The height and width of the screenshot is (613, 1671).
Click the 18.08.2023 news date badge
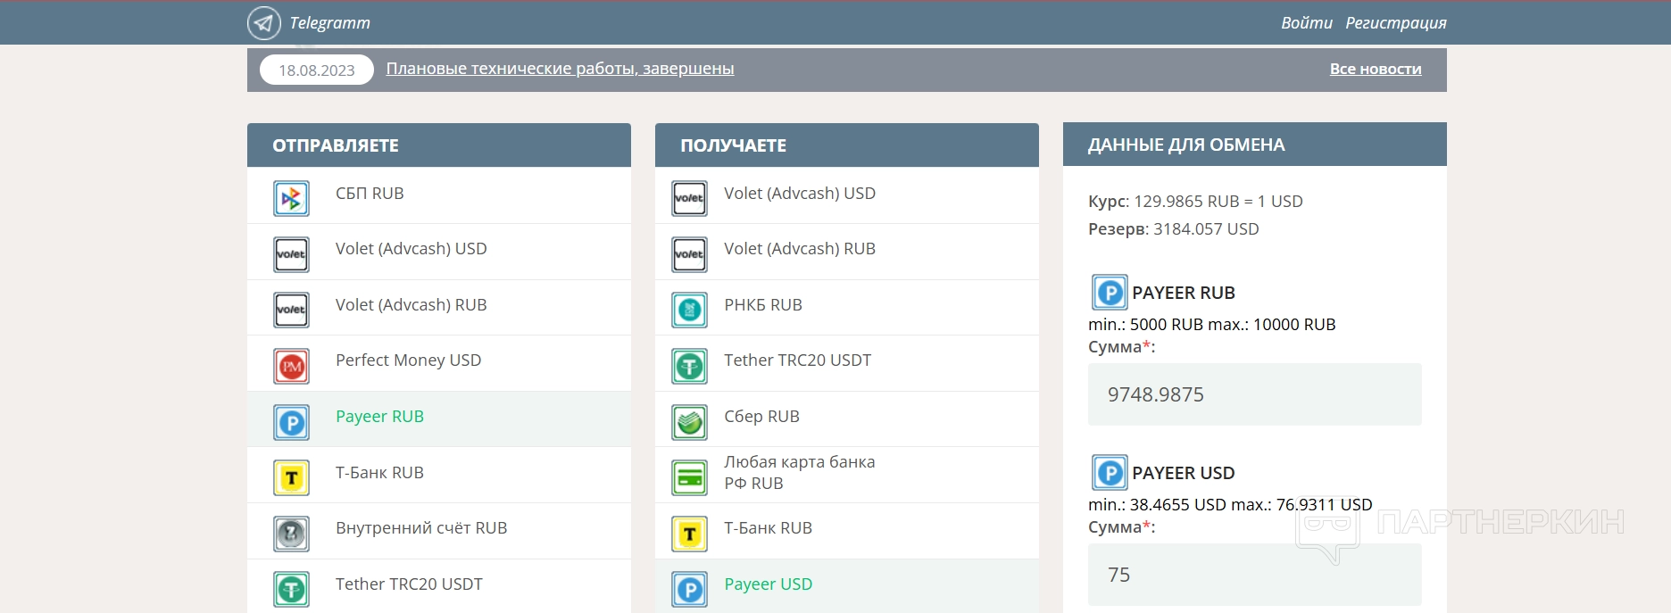(x=317, y=70)
